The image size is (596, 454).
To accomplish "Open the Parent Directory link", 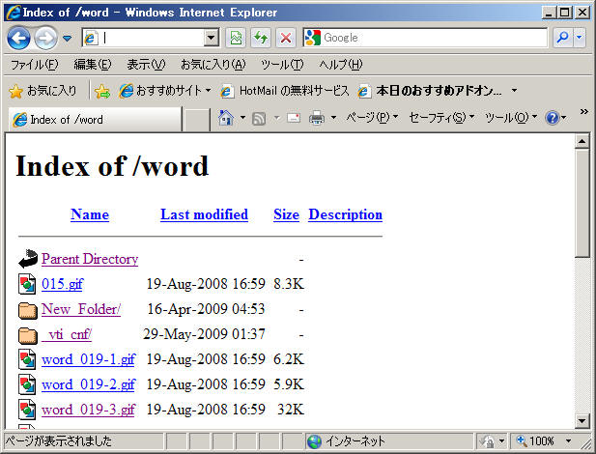I will point(90,259).
